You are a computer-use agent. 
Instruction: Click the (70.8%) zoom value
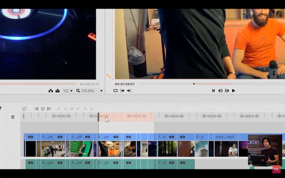[88, 91]
